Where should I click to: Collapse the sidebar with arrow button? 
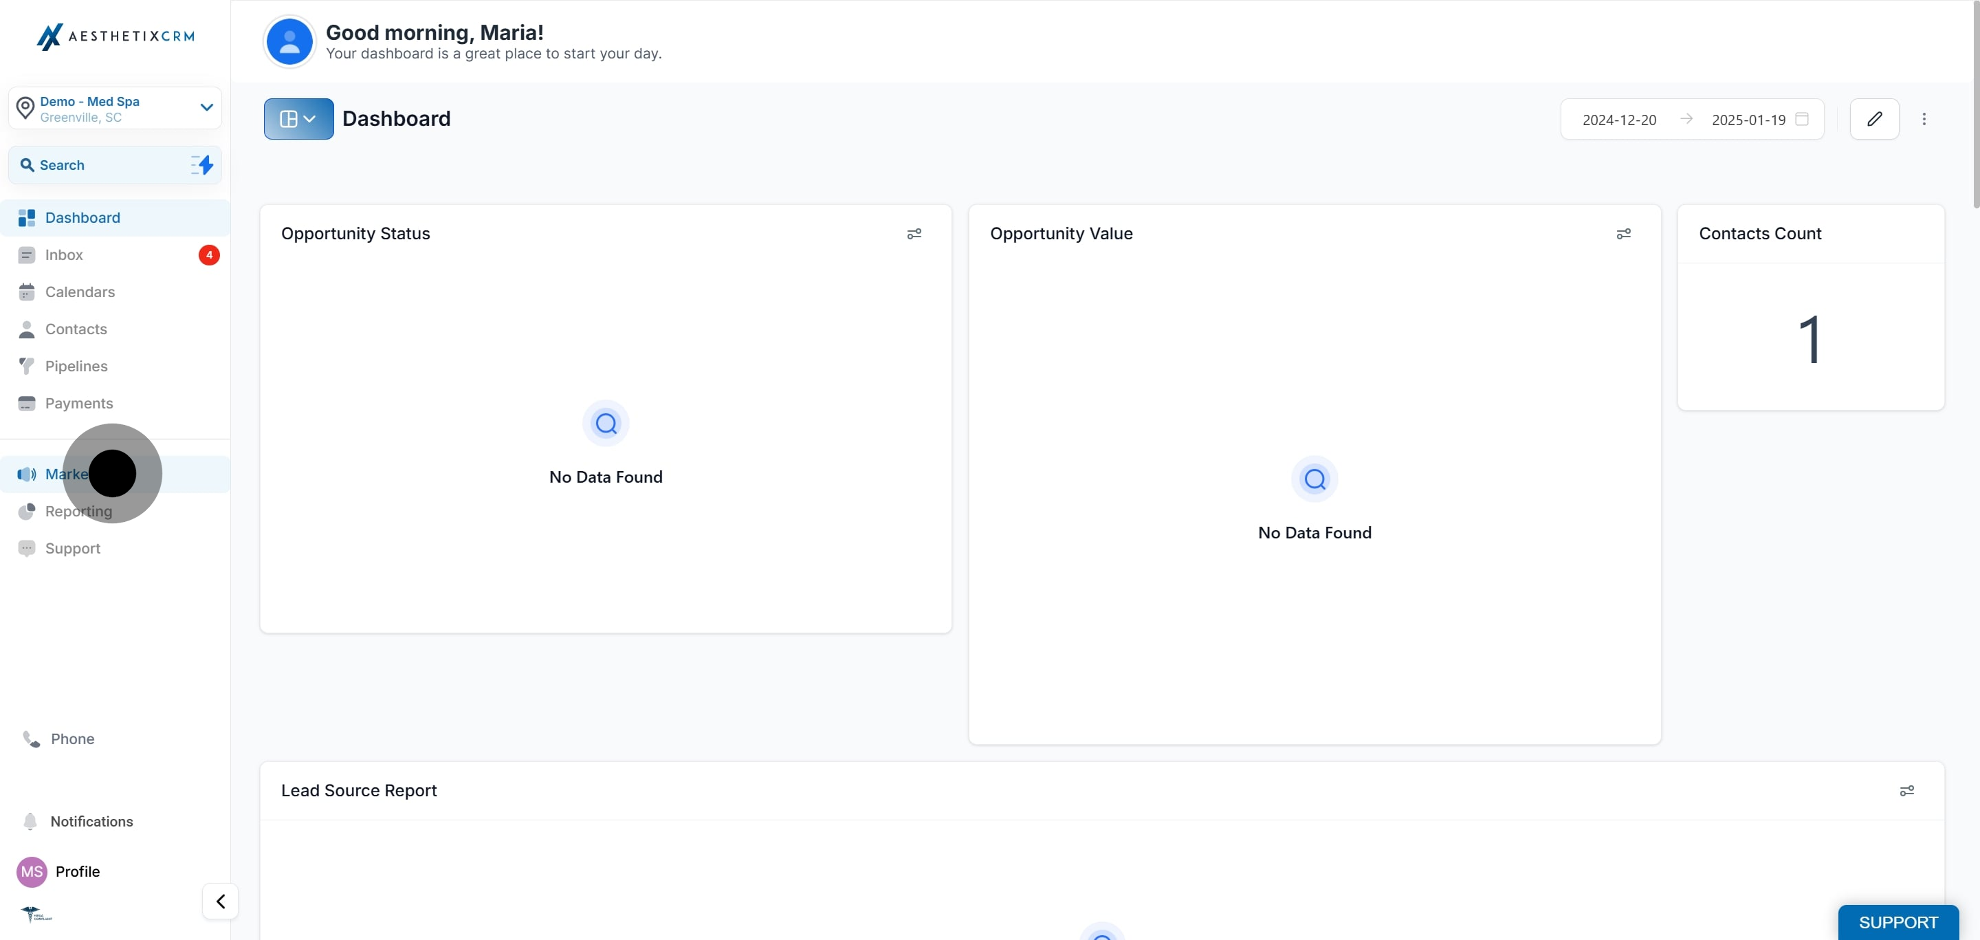point(221,901)
